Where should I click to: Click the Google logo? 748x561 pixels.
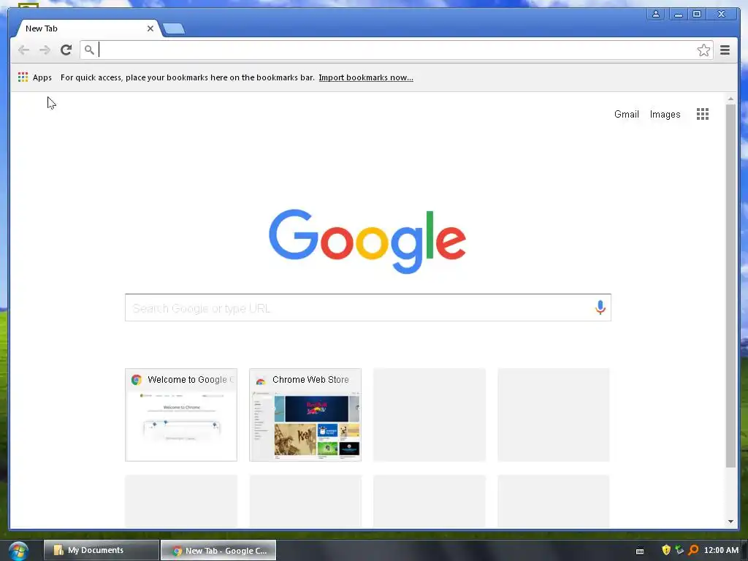coord(367,241)
